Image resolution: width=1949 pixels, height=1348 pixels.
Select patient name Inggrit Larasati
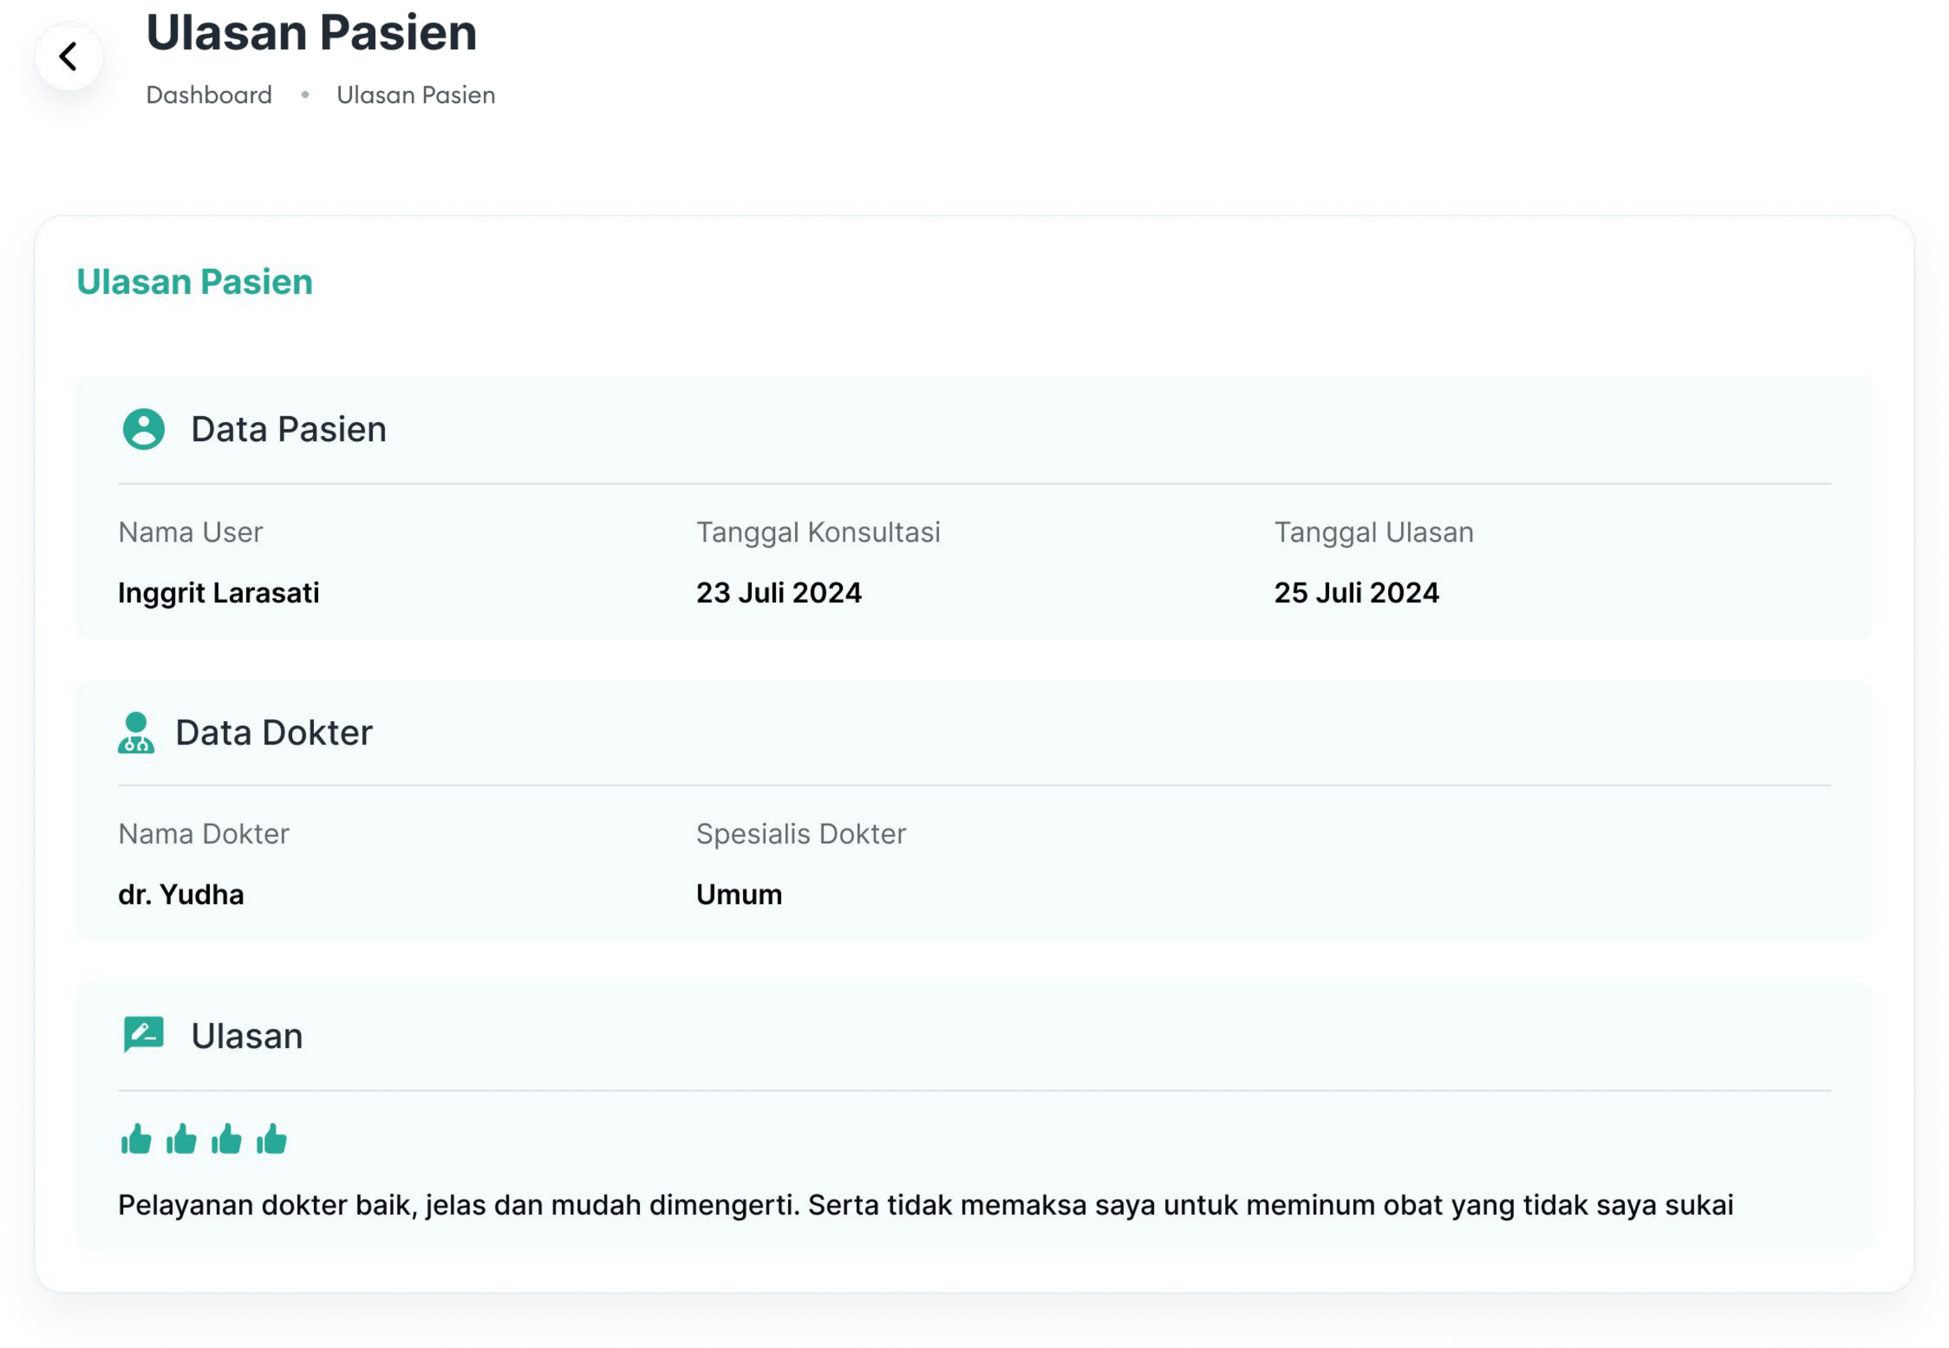point(218,593)
